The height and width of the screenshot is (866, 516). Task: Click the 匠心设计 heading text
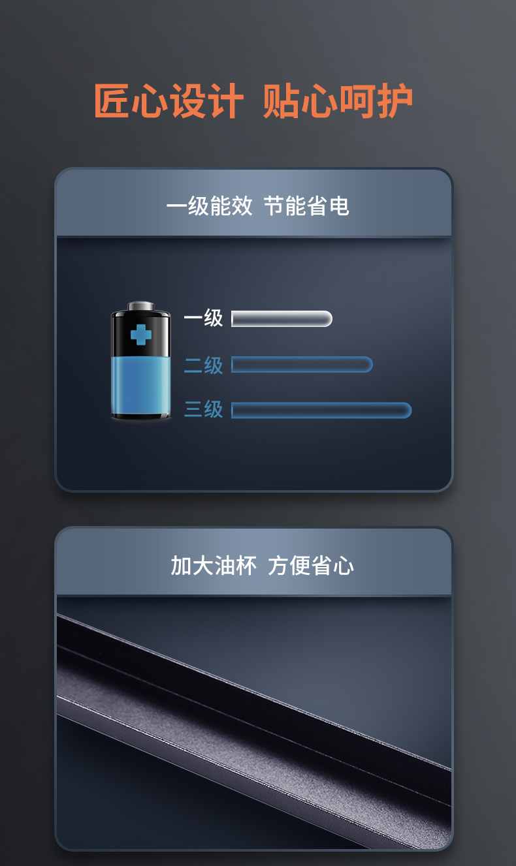[169, 101]
